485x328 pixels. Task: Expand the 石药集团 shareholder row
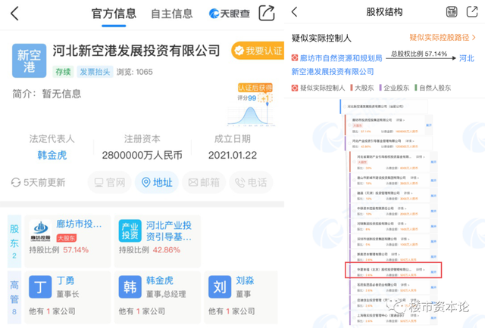(433, 287)
